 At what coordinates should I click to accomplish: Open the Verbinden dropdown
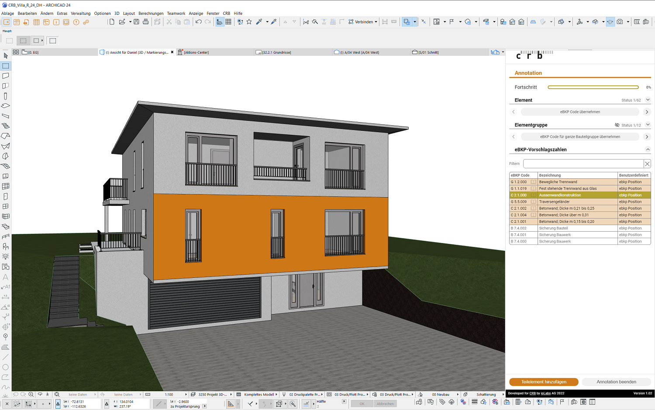(x=363, y=22)
